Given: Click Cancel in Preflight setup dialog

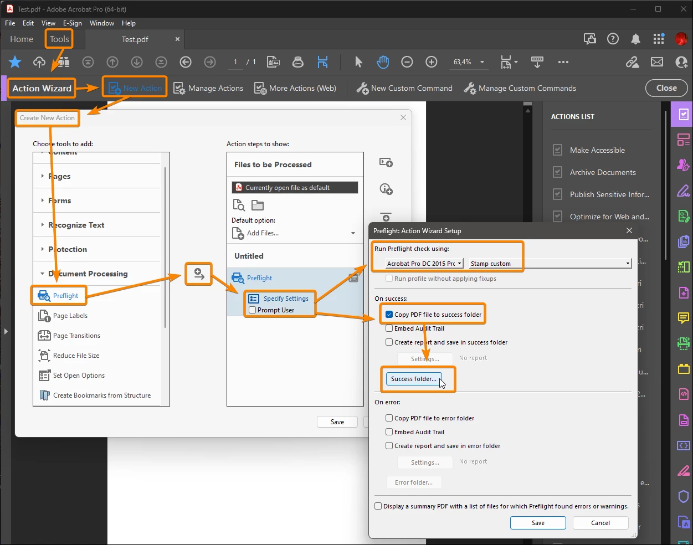Looking at the screenshot, I should click(x=600, y=523).
